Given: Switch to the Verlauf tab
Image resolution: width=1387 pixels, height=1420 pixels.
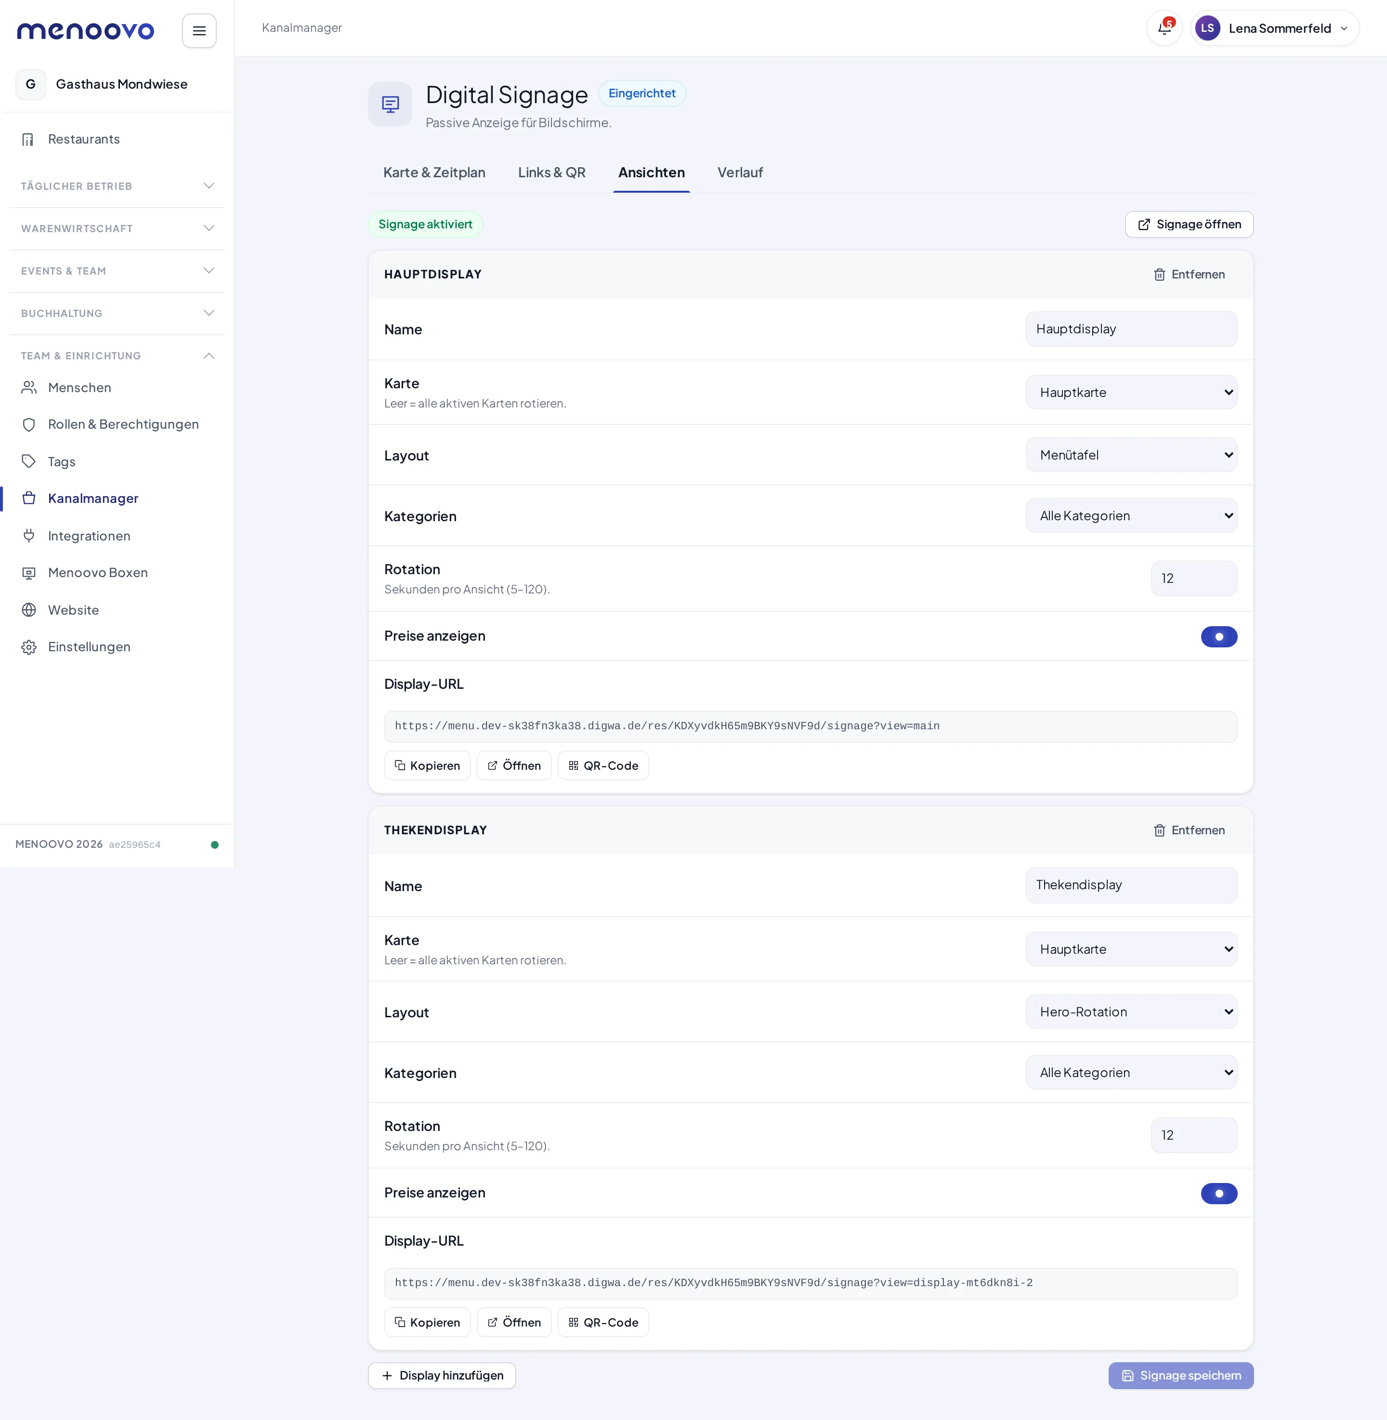Looking at the screenshot, I should coord(740,172).
